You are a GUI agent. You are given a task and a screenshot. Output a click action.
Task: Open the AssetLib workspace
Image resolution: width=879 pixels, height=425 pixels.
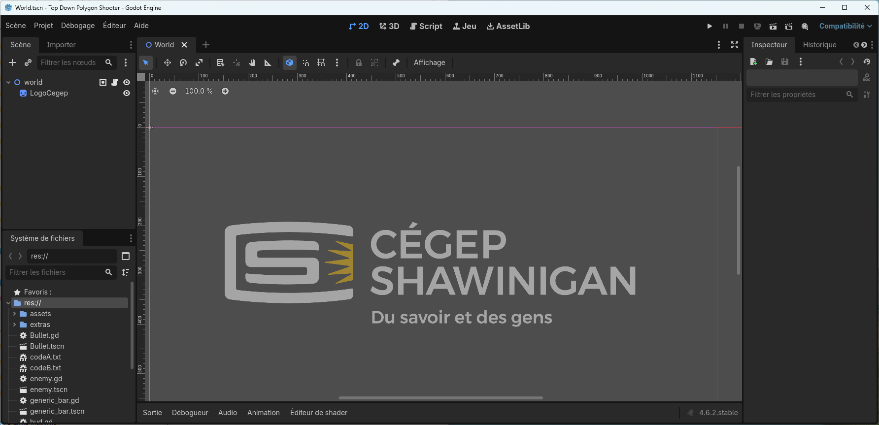coord(508,26)
